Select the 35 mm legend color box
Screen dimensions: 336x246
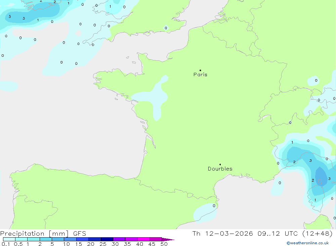tap(131, 239)
